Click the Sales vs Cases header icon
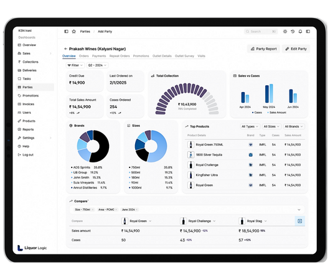Image resolution: width=330 pixels, height=280 pixels. (235, 76)
